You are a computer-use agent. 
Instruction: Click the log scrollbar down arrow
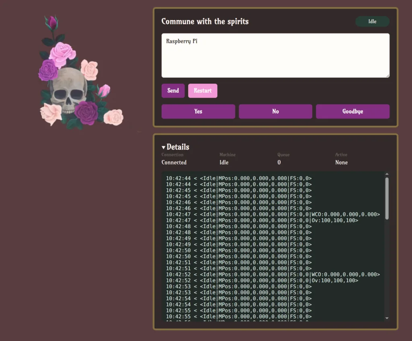[x=387, y=318]
